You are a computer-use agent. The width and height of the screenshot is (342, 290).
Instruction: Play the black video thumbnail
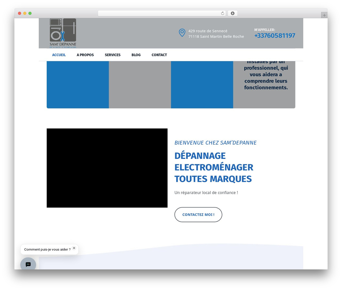[x=107, y=168]
